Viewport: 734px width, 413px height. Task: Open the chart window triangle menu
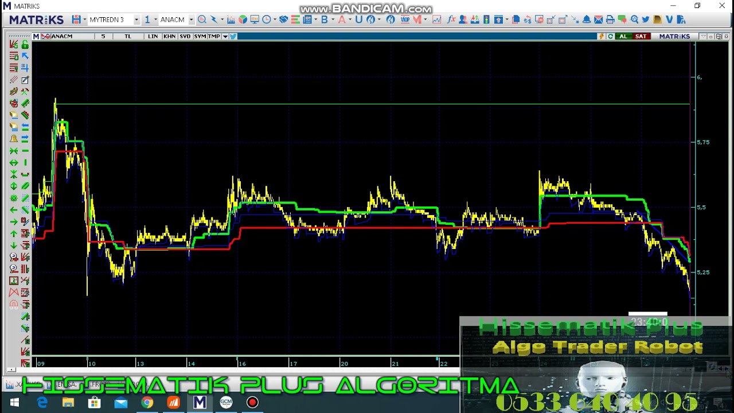[x=703, y=36]
